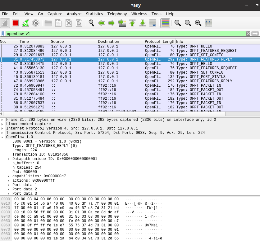Open the Wireless menu
Screen dimensions: 260x241
(x=139, y=14)
